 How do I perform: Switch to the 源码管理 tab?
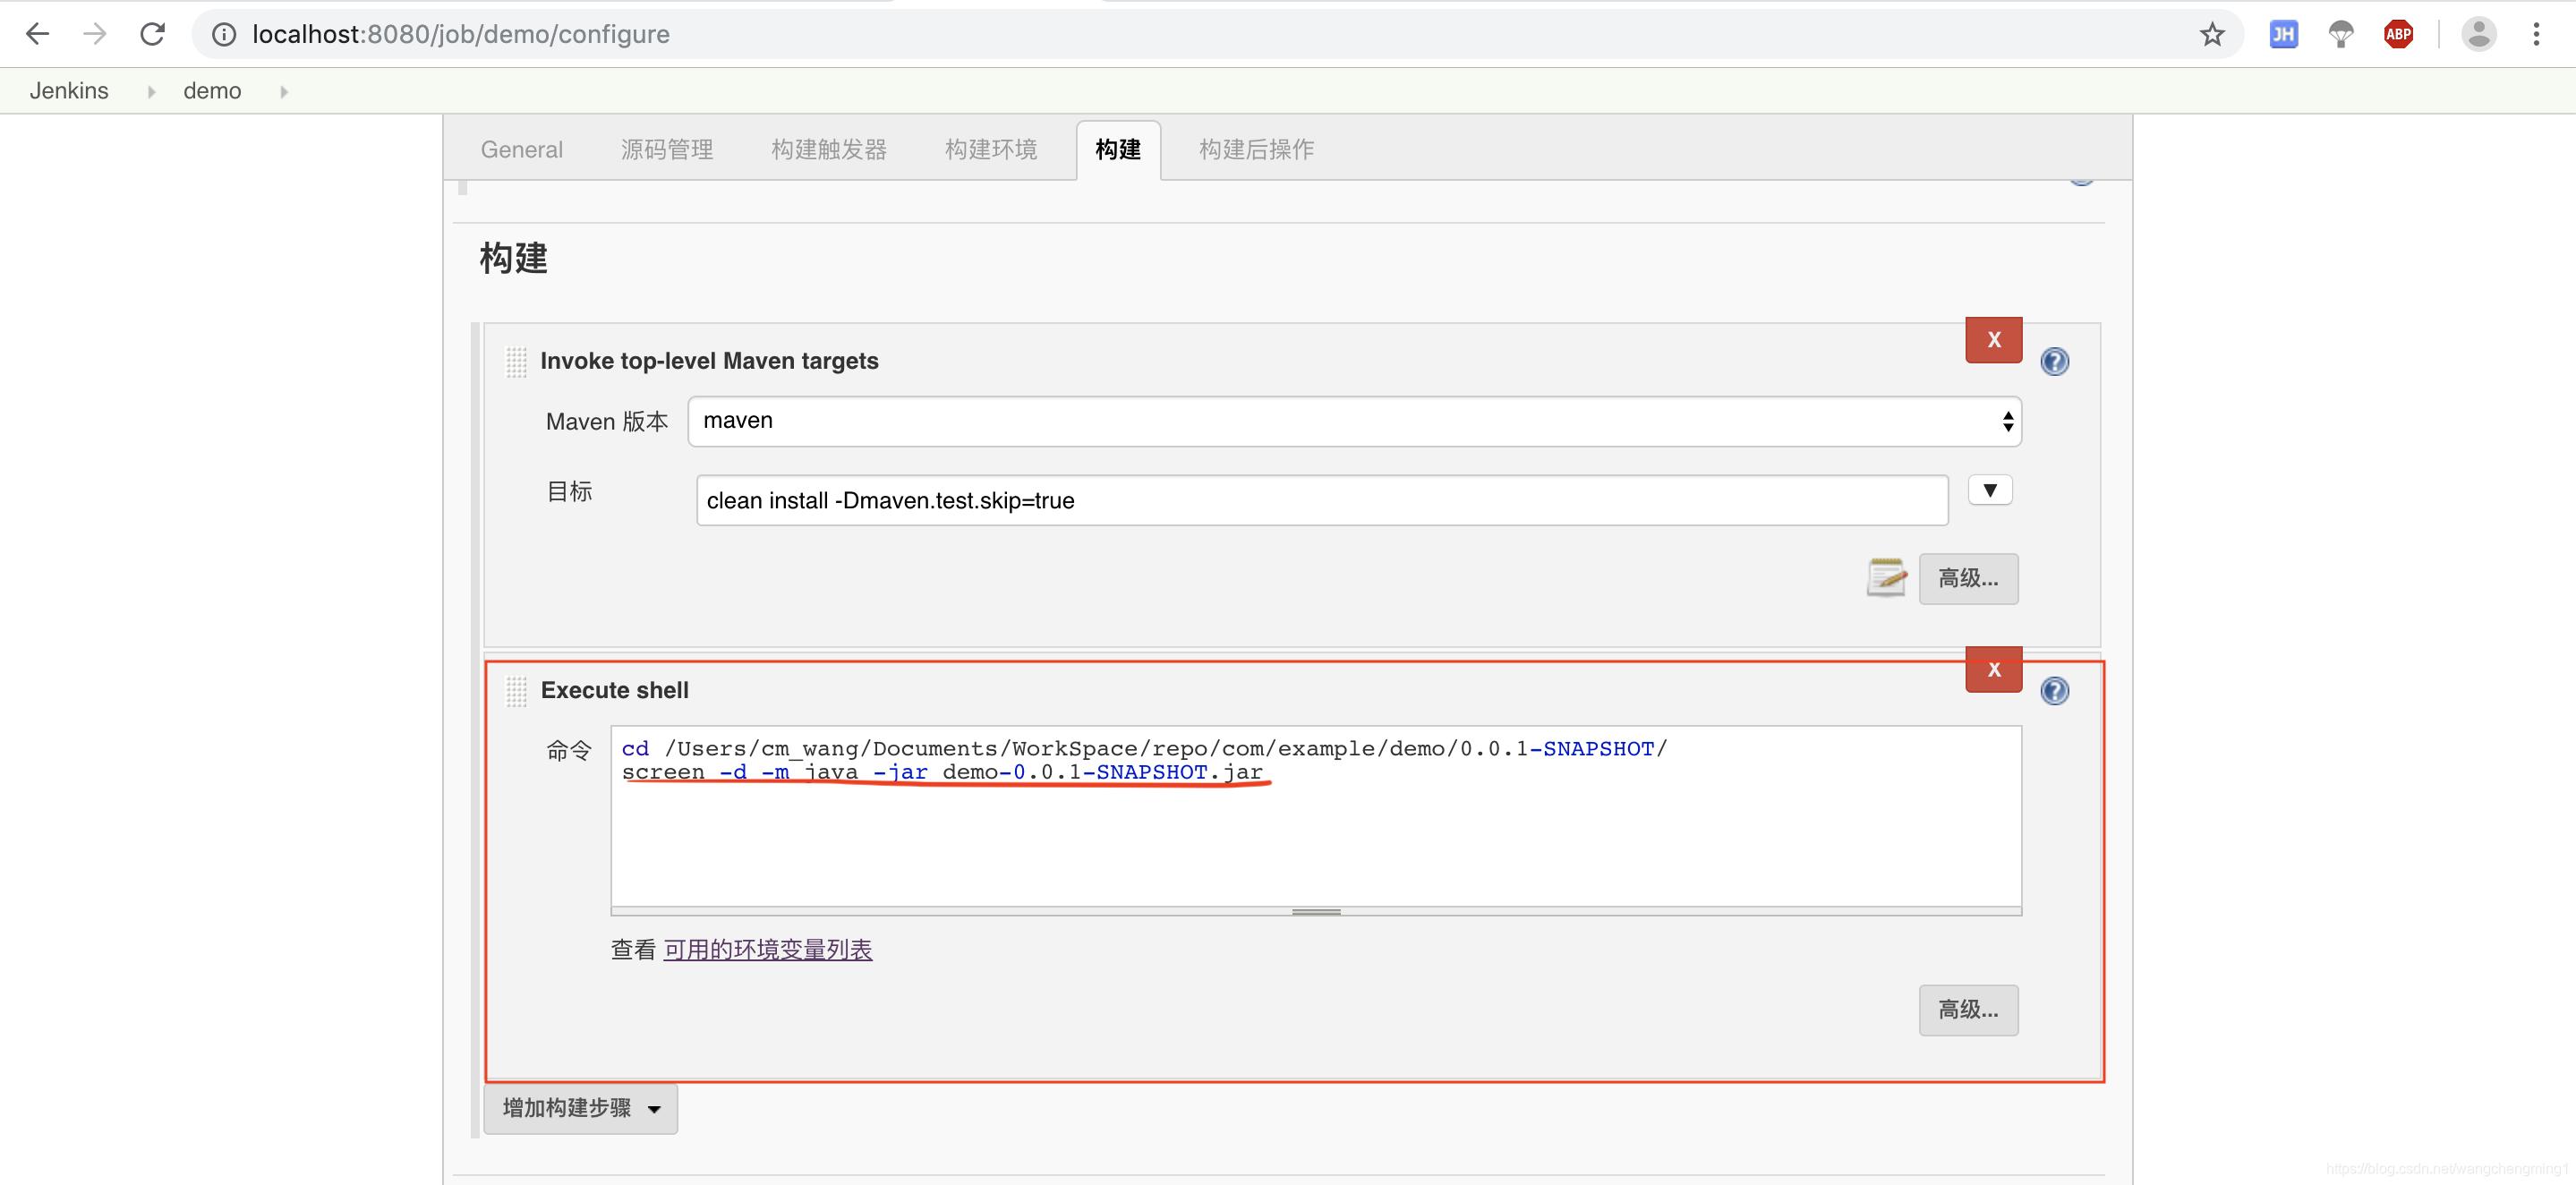tap(666, 150)
